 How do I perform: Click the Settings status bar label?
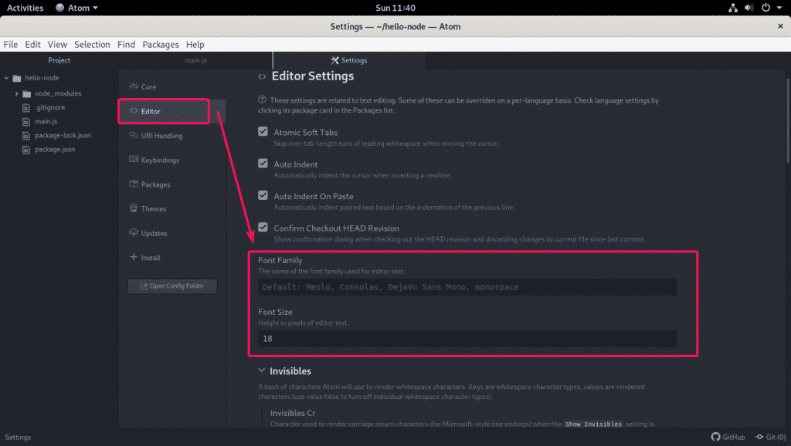point(18,437)
